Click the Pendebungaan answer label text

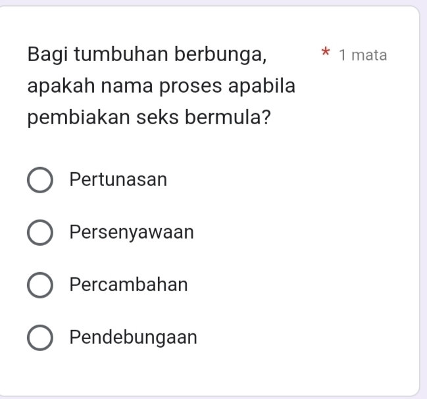(x=134, y=337)
